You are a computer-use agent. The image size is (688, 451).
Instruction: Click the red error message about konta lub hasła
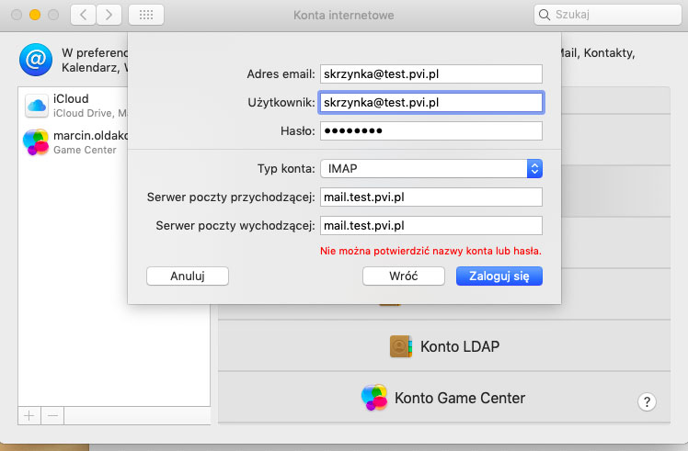pos(430,251)
